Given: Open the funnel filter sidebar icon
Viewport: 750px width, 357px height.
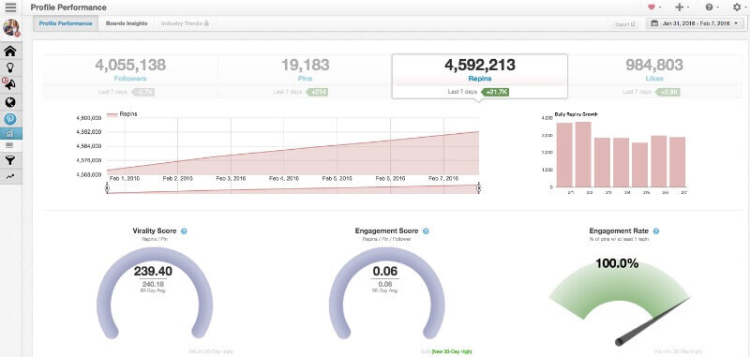Looking at the screenshot, I should [x=10, y=161].
